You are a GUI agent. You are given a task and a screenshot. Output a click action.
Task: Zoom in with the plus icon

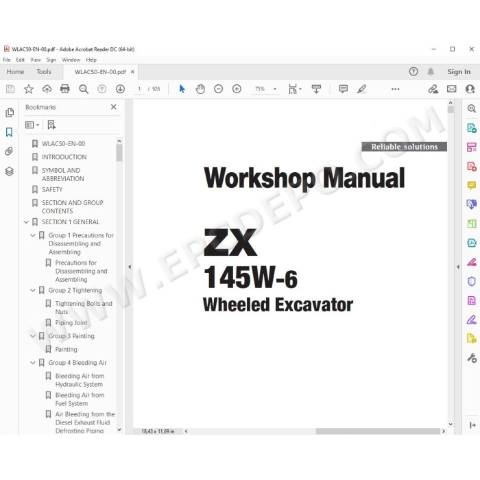237,88
